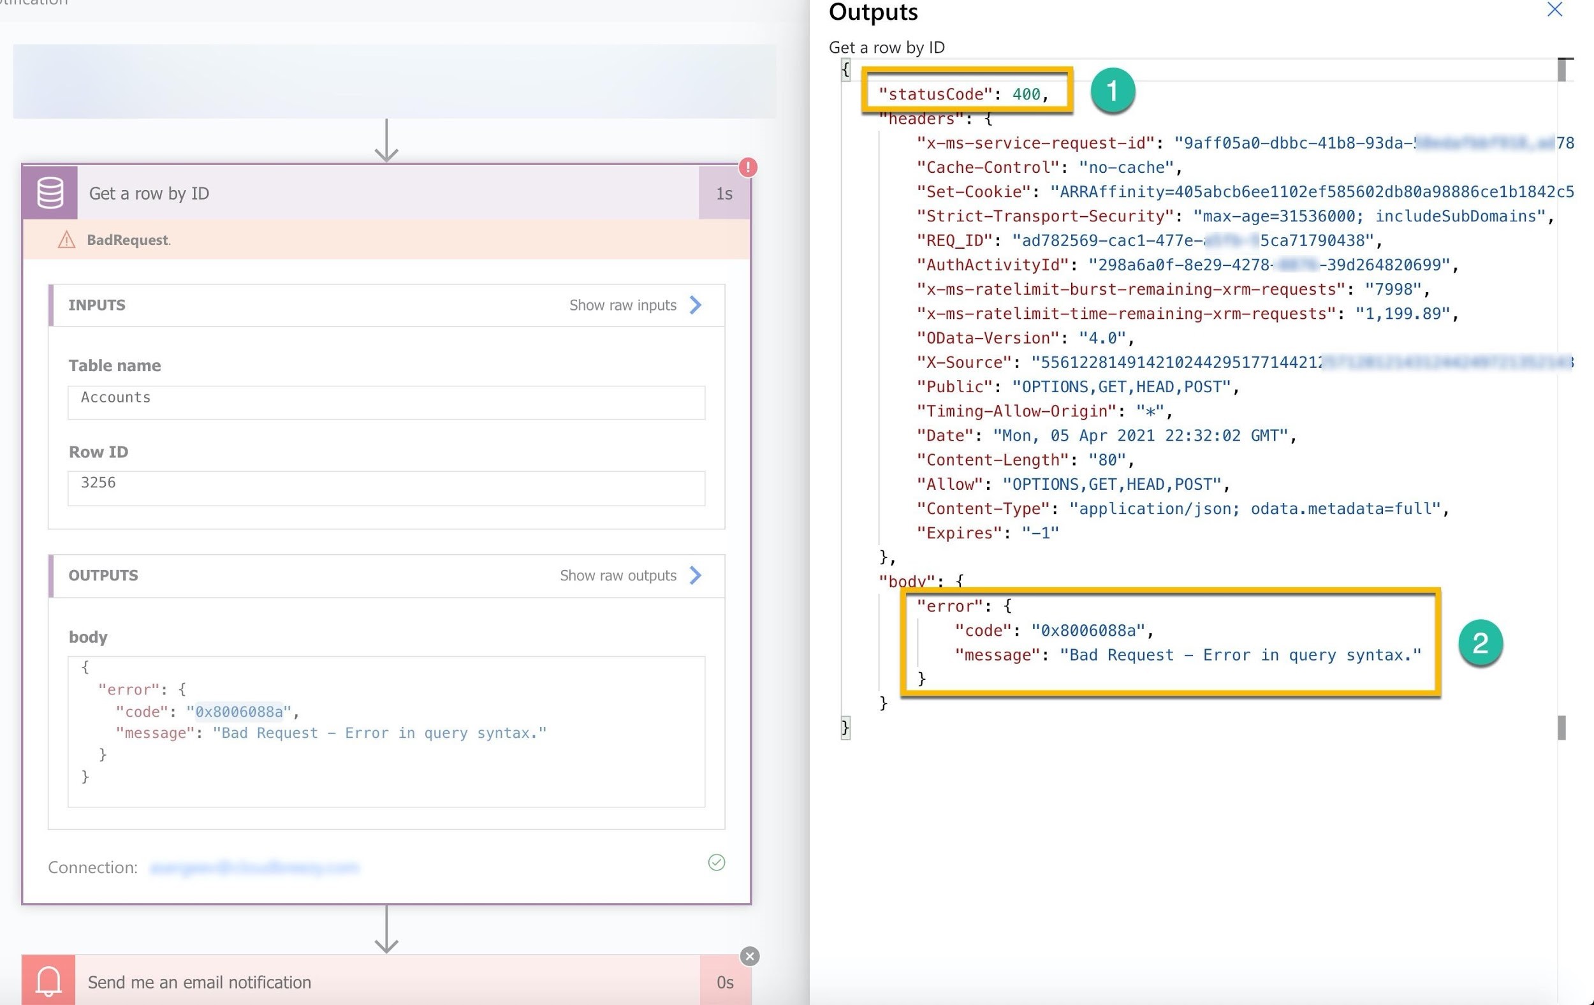Click the Outputs panel title
This screenshot has width=1594, height=1005.
pos(873,12)
